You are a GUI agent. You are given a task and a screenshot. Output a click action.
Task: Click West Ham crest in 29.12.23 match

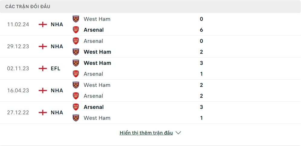(76, 52)
